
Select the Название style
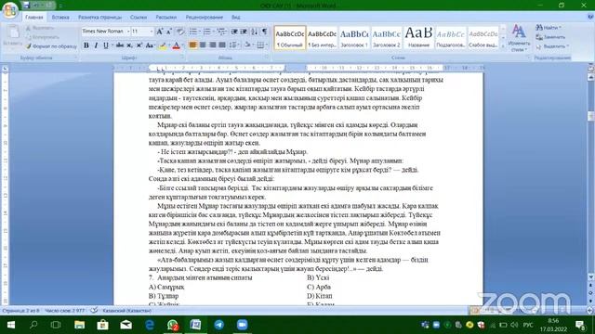click(x=418, y=37)
